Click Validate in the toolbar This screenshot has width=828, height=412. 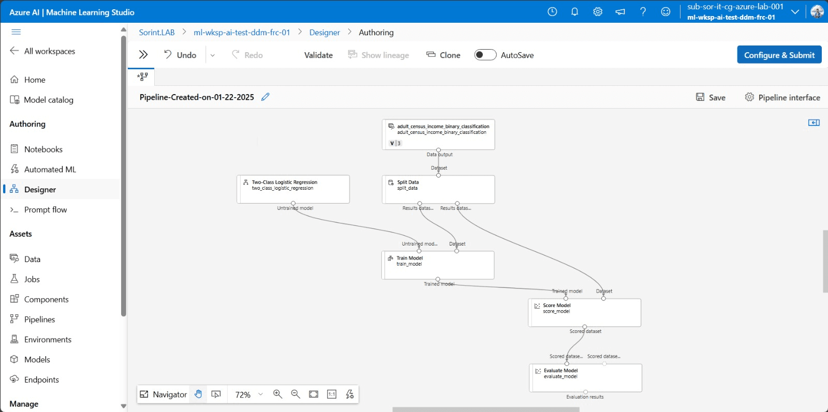click(318, 55)
